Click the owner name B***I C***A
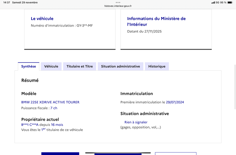Image resolution: width=236 pixels, height=155 pixels. [30, 125]
